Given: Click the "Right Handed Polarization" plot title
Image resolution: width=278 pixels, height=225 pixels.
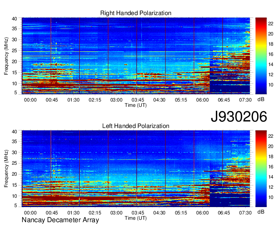Looking at the screenshot, I should click(x=136, y=13).
